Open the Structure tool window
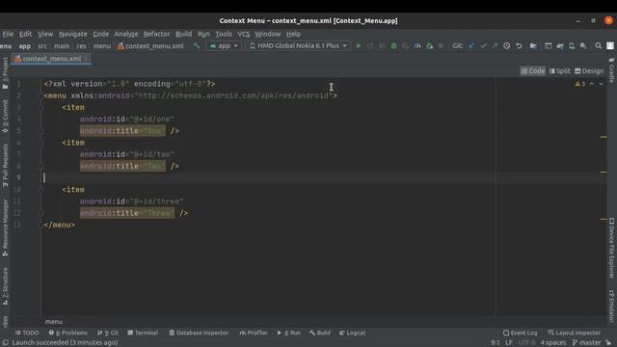 [x=5, y=286]
